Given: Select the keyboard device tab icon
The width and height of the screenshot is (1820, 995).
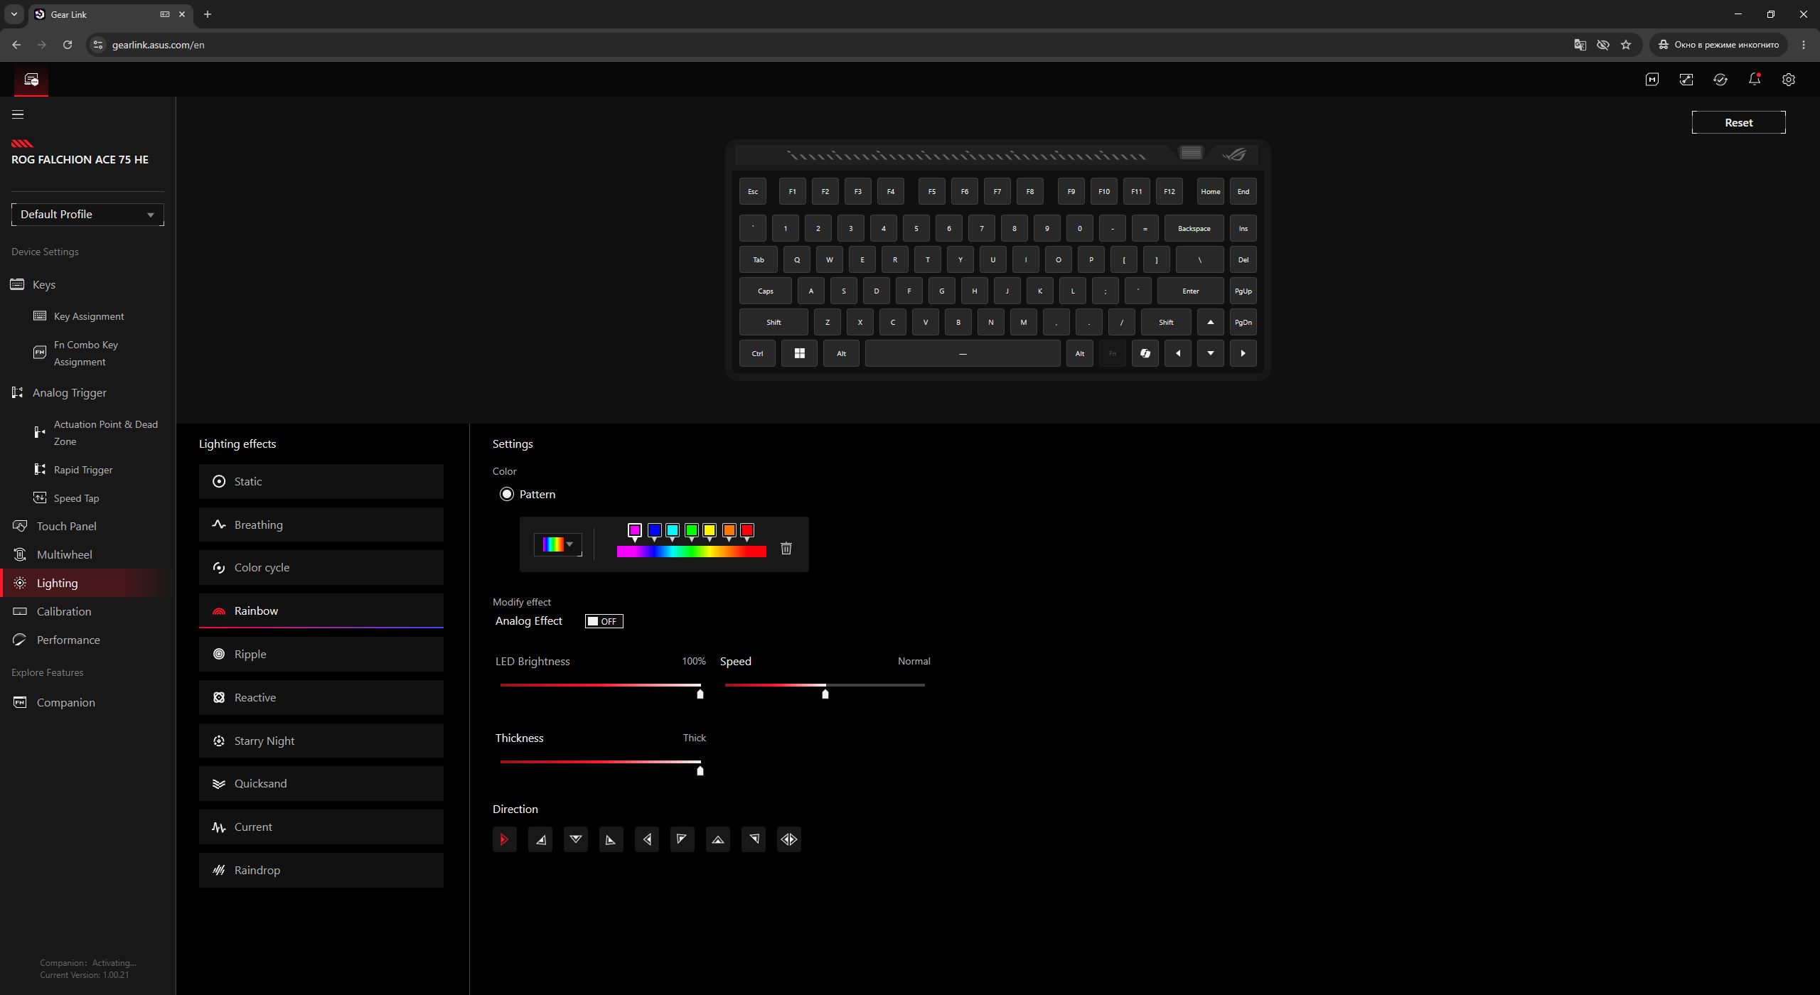Looking at the screenshot, I should tap(31, 80).
